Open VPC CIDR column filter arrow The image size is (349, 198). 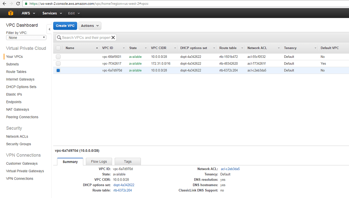pos(175,48)
